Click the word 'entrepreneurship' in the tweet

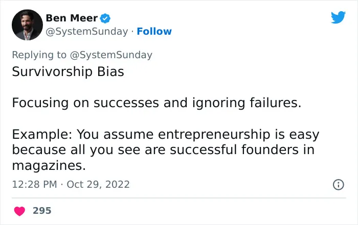pos(214,135)
